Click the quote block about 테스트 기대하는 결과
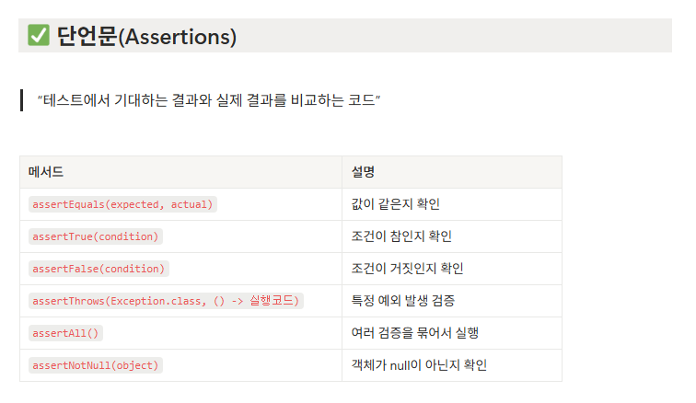696x403 pixels. pos(209,100)
